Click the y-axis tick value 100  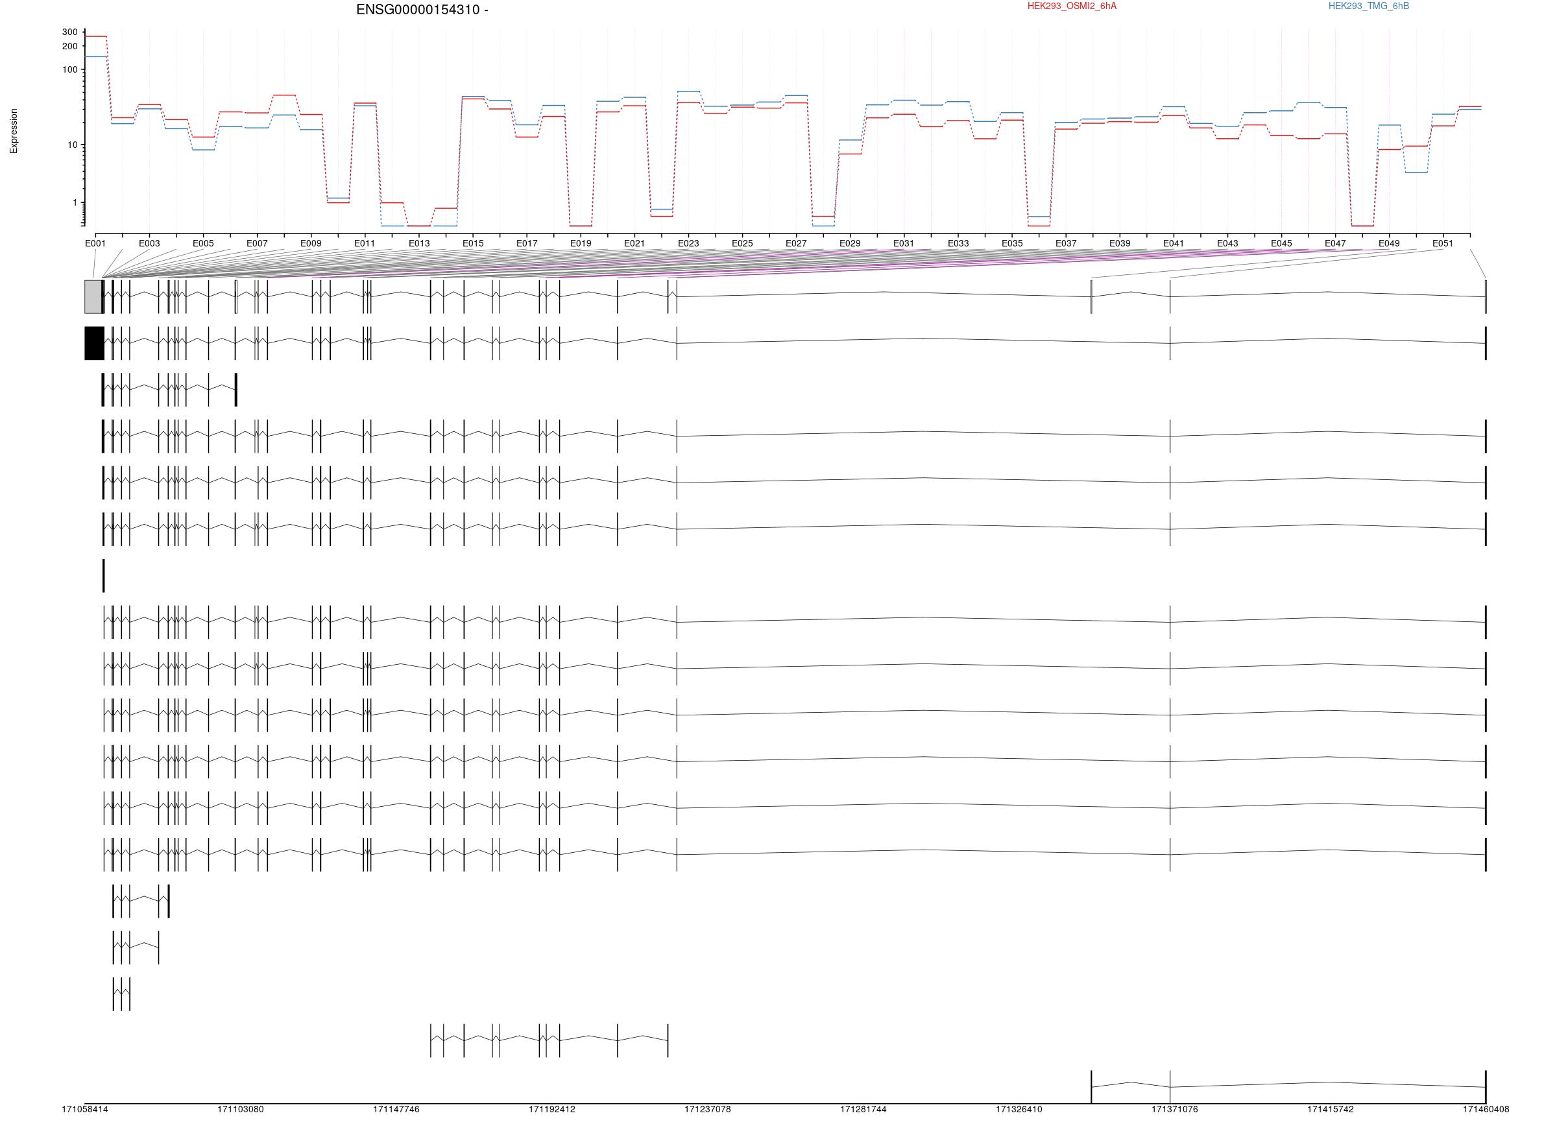pyautogui.click(x=69, y=70)
